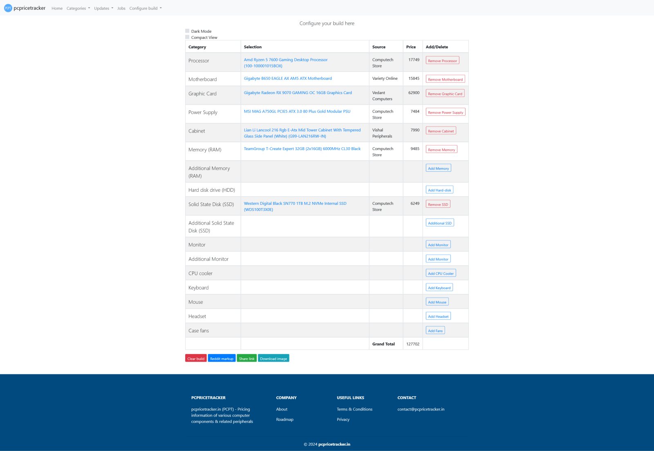Open Gigabyte Radeon RX 9070 graphics card link

coord(298,93)
